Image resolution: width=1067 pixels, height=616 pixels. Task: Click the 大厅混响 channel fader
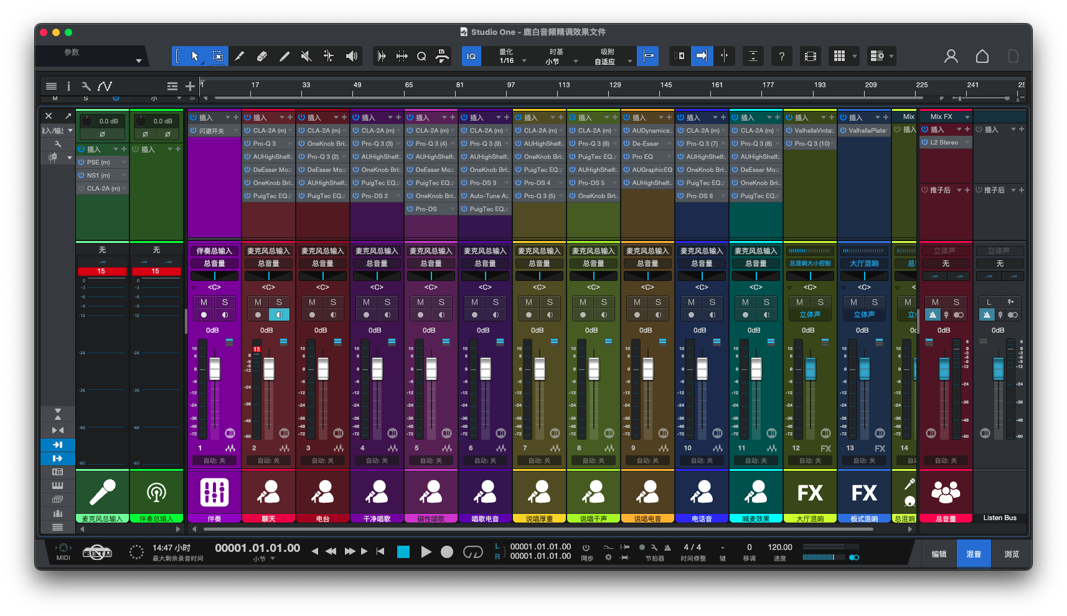(811, 369)
